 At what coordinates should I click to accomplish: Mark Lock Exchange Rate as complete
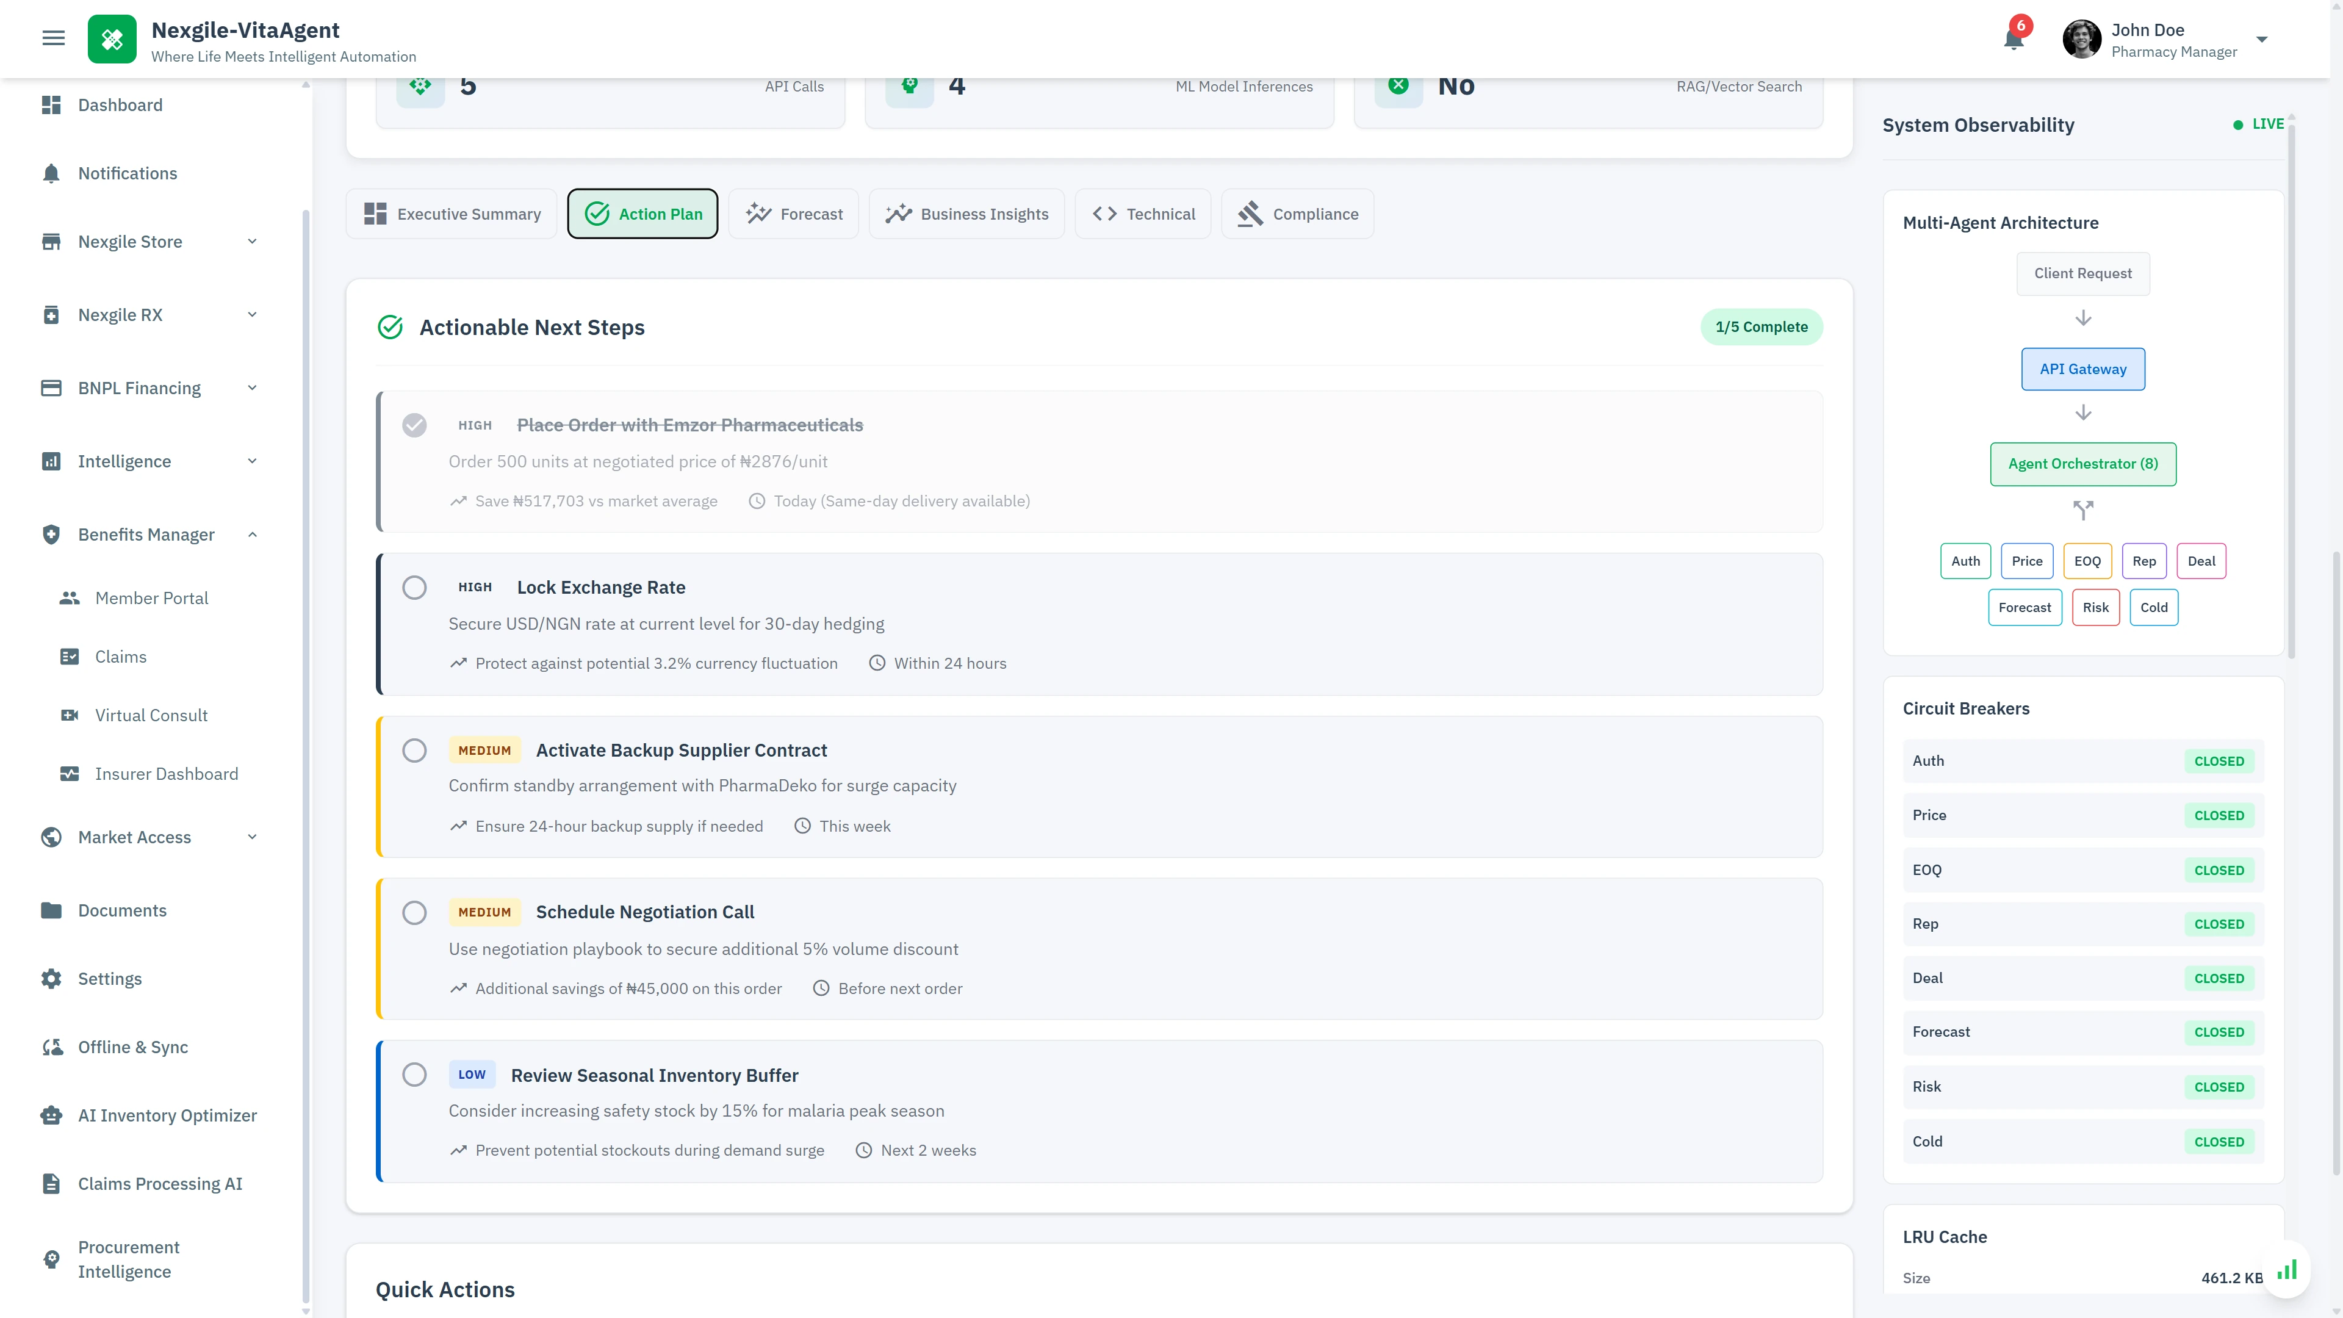(x=415, y=588)
